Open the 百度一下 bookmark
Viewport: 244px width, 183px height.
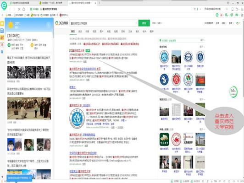pyautogui.click(x=54, y=15)
